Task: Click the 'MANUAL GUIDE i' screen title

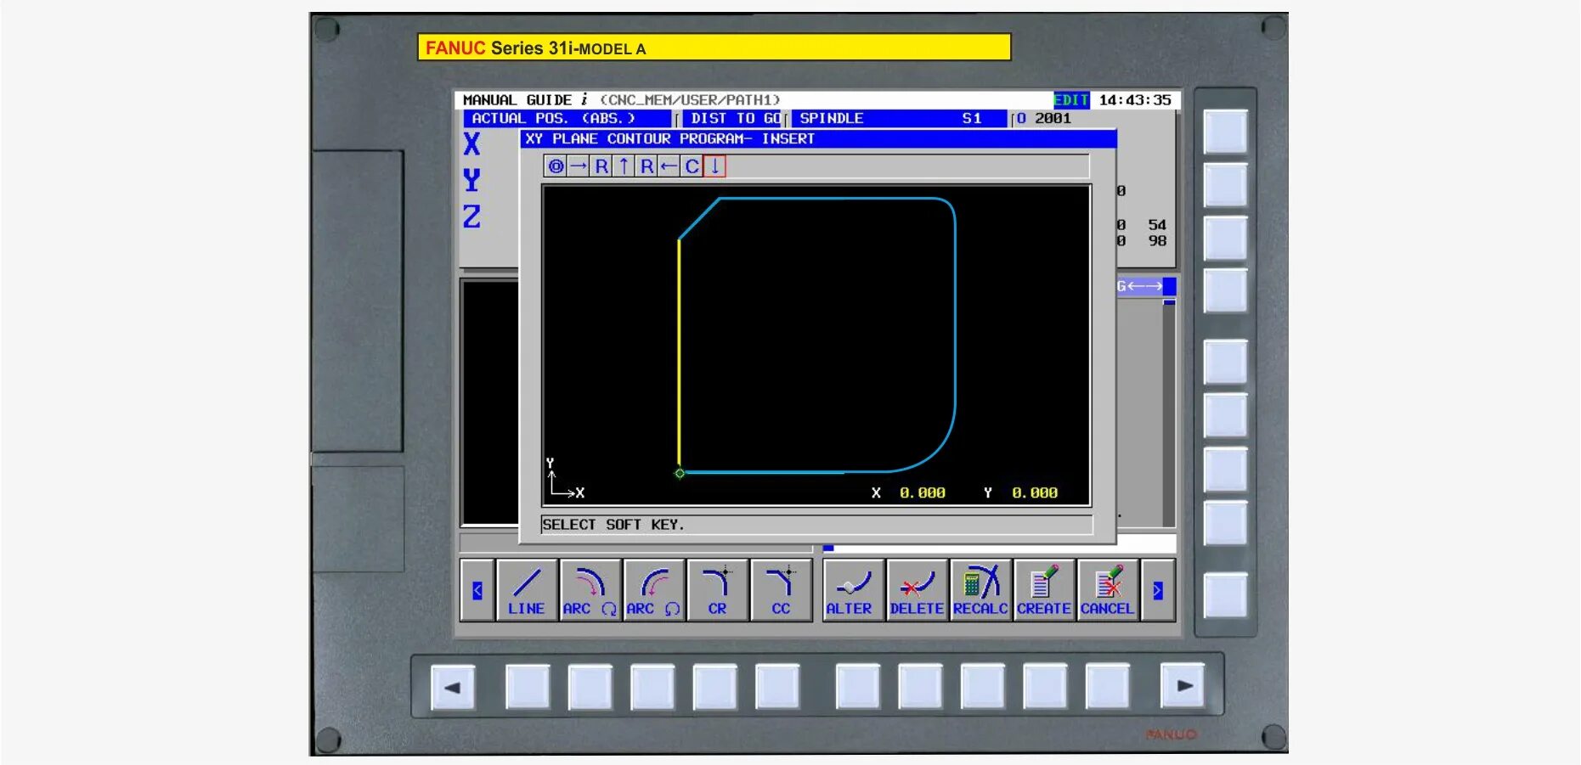Action: tap(525, 100)
